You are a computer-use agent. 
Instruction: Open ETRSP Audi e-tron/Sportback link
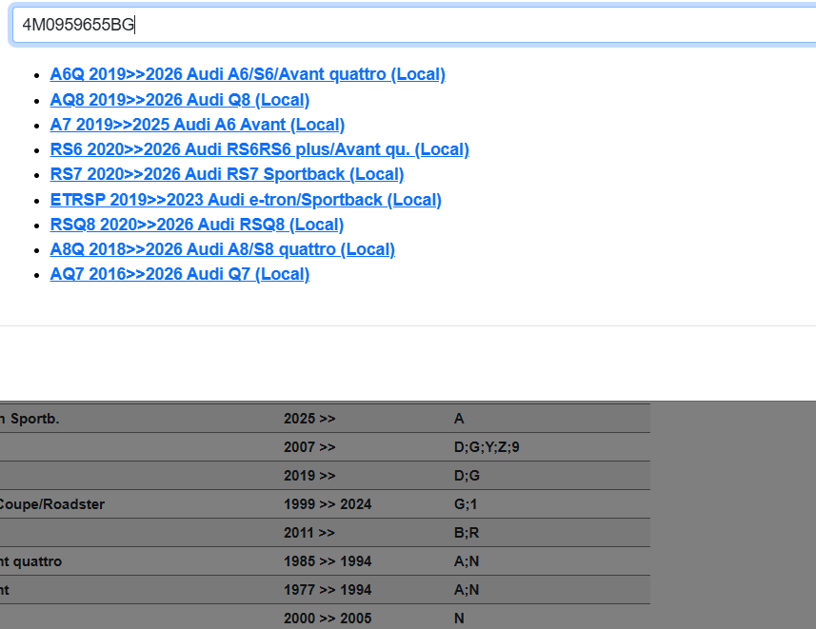tap(246, 200)
